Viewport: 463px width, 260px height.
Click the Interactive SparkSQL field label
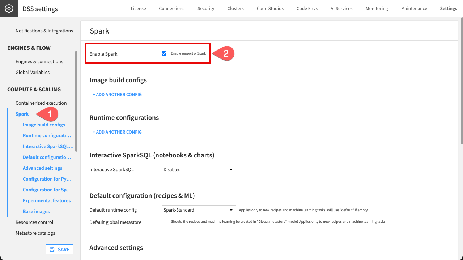pos(111,169)
